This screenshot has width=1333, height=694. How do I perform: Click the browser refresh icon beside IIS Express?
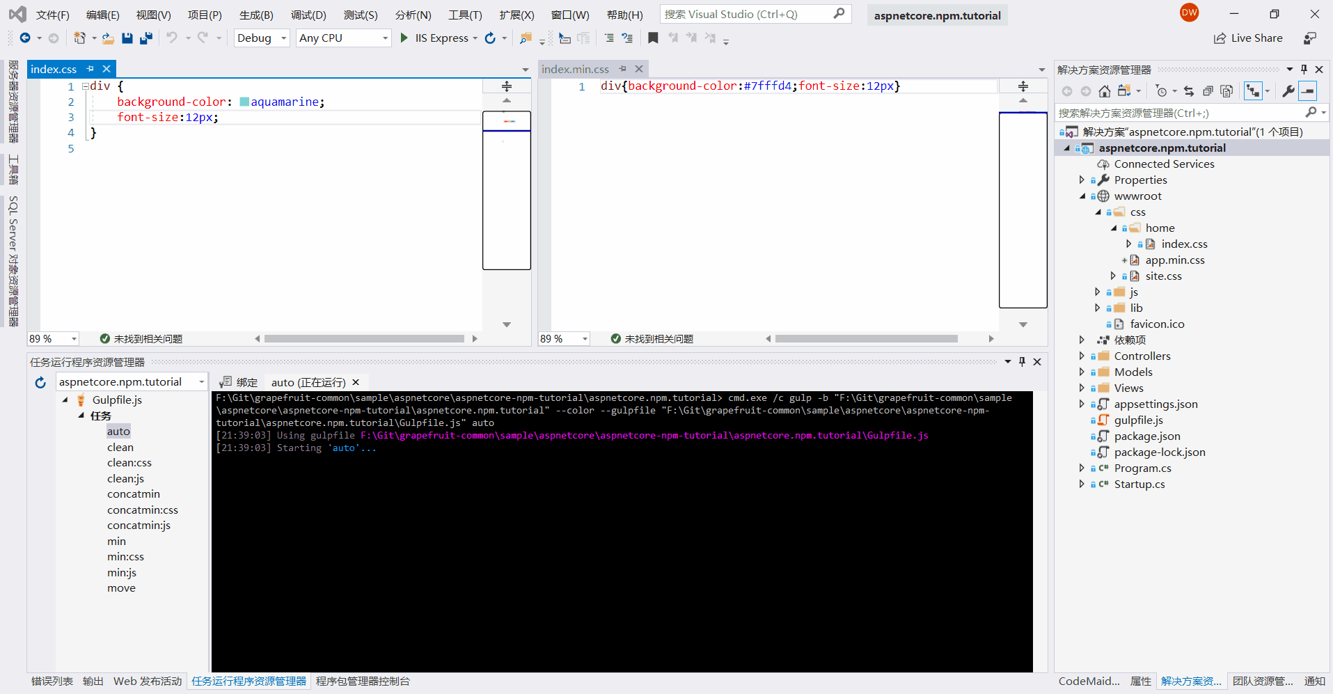point(490,38)
